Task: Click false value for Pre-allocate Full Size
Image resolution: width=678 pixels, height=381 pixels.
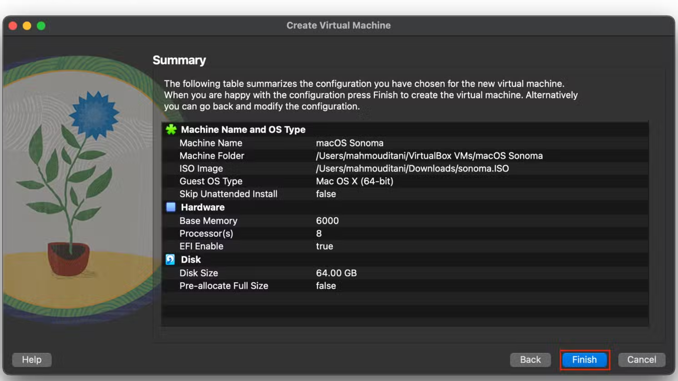Action: pos(326,285)
